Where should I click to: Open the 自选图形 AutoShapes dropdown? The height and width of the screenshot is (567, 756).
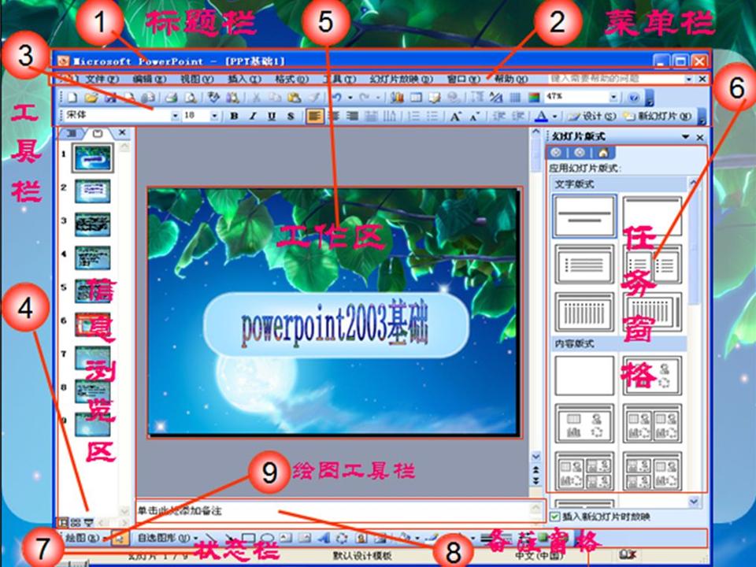pyautogui.click(x=167, y=538)
